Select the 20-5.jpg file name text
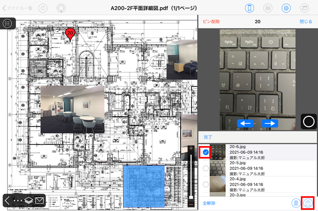This screenshot has width=318, height=211. pyautogui.click(x=237, y=163)
